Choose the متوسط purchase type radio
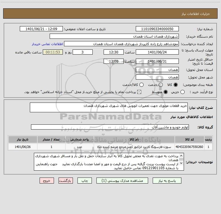 coord(166,92)
